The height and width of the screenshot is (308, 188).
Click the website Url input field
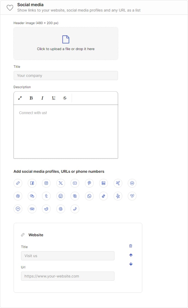tap(68, 276)
